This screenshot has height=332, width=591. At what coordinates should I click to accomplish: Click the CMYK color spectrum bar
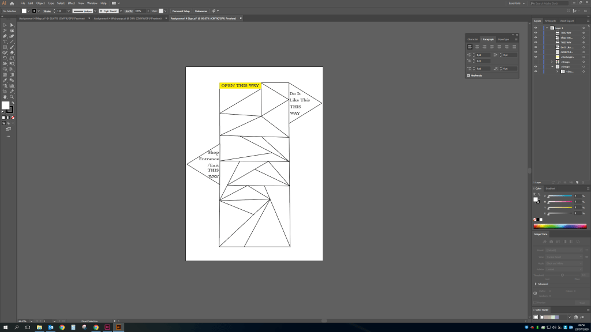[560, 226]
